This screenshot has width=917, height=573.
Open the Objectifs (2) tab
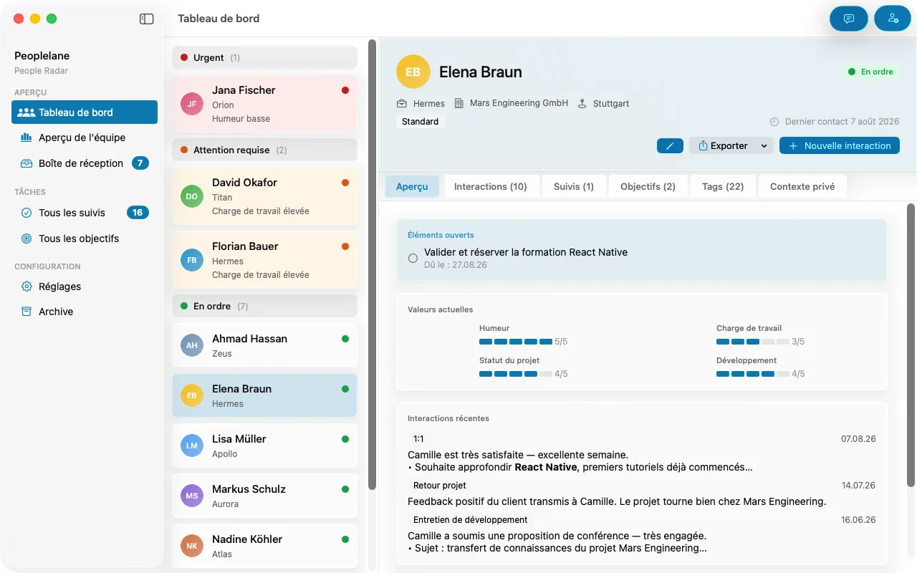[648, 186]
